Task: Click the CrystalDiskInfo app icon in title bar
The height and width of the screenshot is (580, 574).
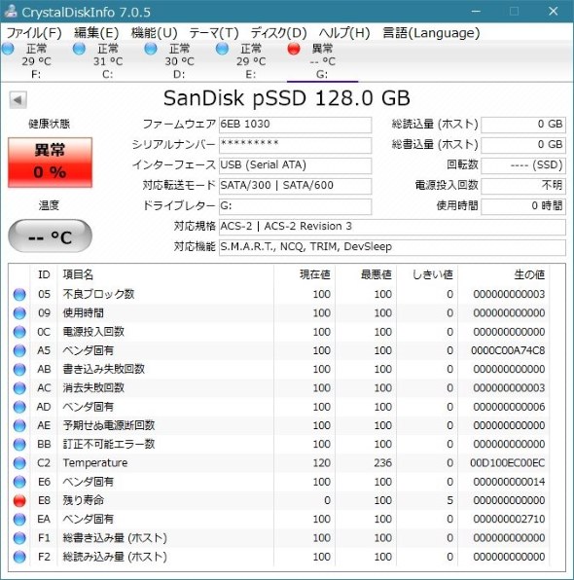Action: [11, 12]
